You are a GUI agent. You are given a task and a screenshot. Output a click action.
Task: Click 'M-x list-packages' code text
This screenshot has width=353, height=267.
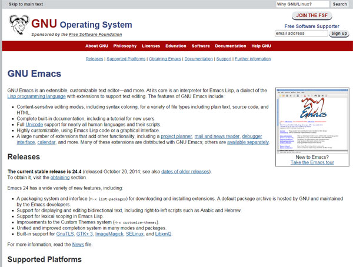[x=108, y=199]
